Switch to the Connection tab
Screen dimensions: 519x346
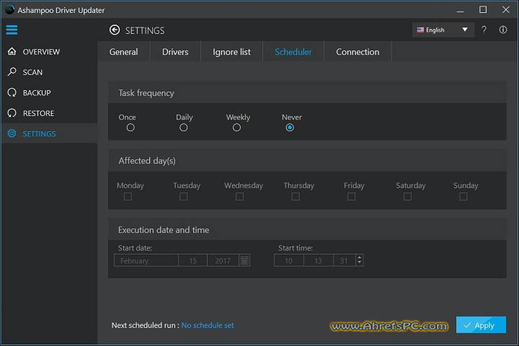coord(358,52)
